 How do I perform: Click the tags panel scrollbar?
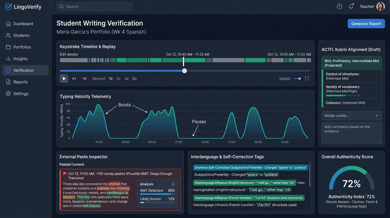310,175
